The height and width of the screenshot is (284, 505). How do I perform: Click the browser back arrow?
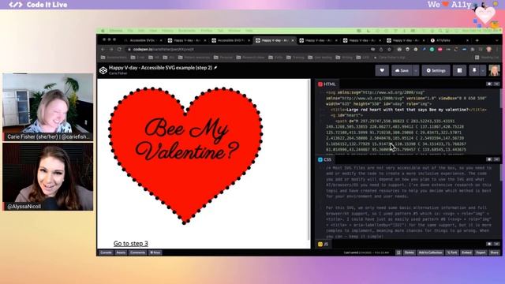tap(103, 49)
